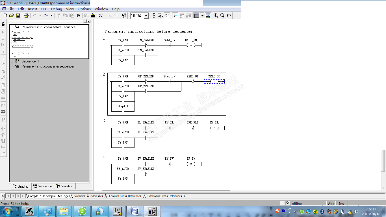Insert comparator box from sidebar icon
The image size is (386, 217).
3,141
